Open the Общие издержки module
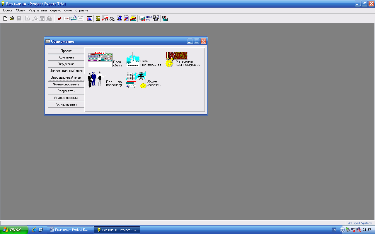This screenshot has height=234, width=375. click(144, 80)
